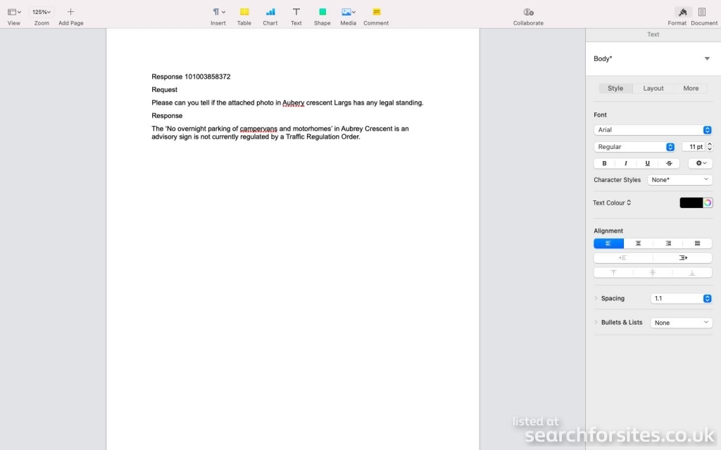The height and width of the screenshot is (450, 721).
Task: Switch to the Layout tab
Action: (653, 89)
